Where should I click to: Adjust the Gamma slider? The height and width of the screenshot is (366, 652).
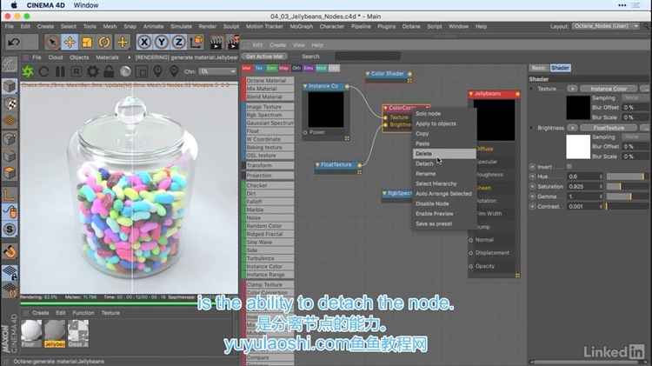625,196
